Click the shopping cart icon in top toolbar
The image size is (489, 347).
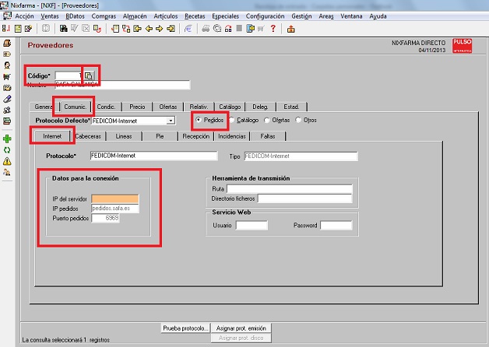tap(261, 29)
